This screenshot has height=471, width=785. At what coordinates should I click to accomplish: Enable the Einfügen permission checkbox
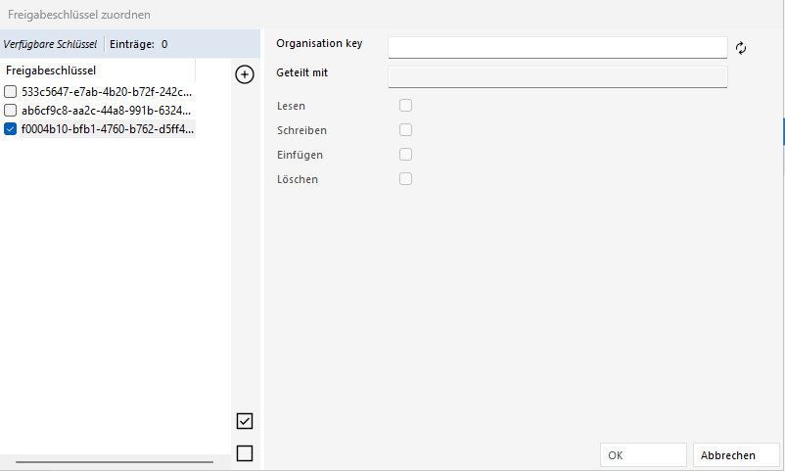(405, 154)
